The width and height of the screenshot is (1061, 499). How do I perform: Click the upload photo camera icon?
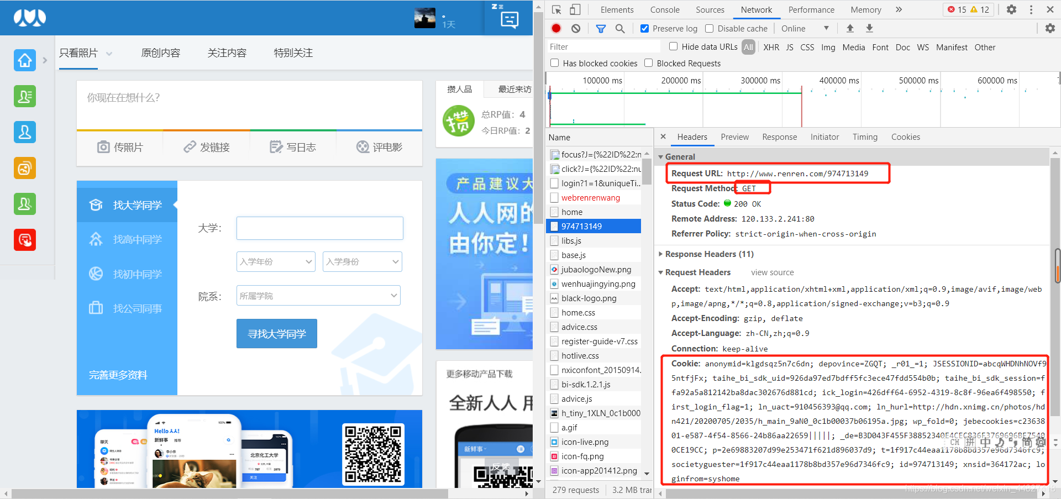point(103,147)
